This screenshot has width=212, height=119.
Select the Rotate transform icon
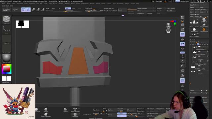coord(43,10)
